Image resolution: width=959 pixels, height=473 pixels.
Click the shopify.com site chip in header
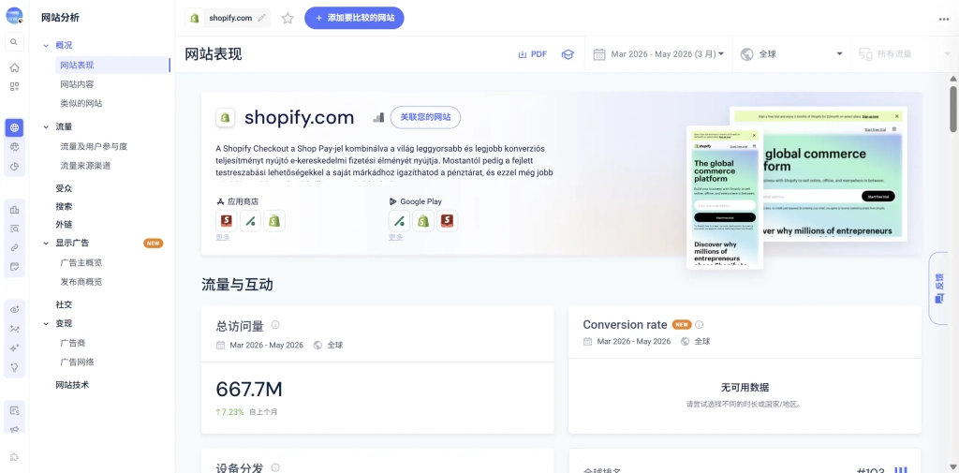(228, 18)
